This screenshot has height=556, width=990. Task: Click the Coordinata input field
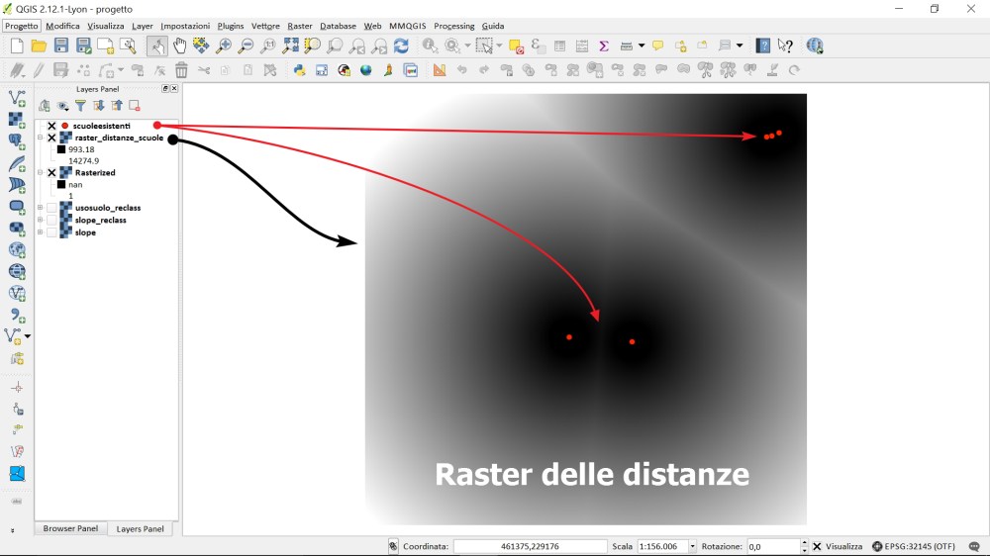530,546
